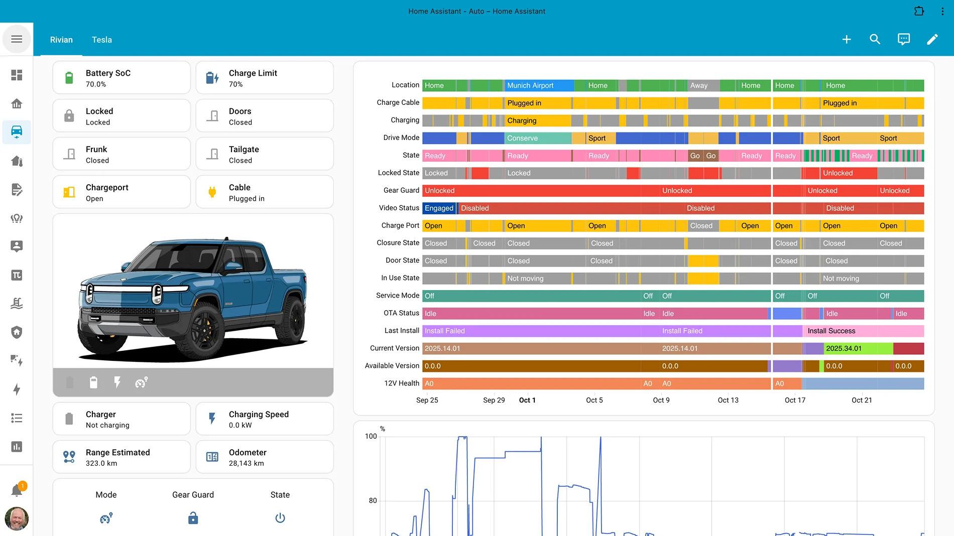Viewport: 954px width, 536px height.
Task: Click the Chargeport Open card
Action: click(122, 192)
